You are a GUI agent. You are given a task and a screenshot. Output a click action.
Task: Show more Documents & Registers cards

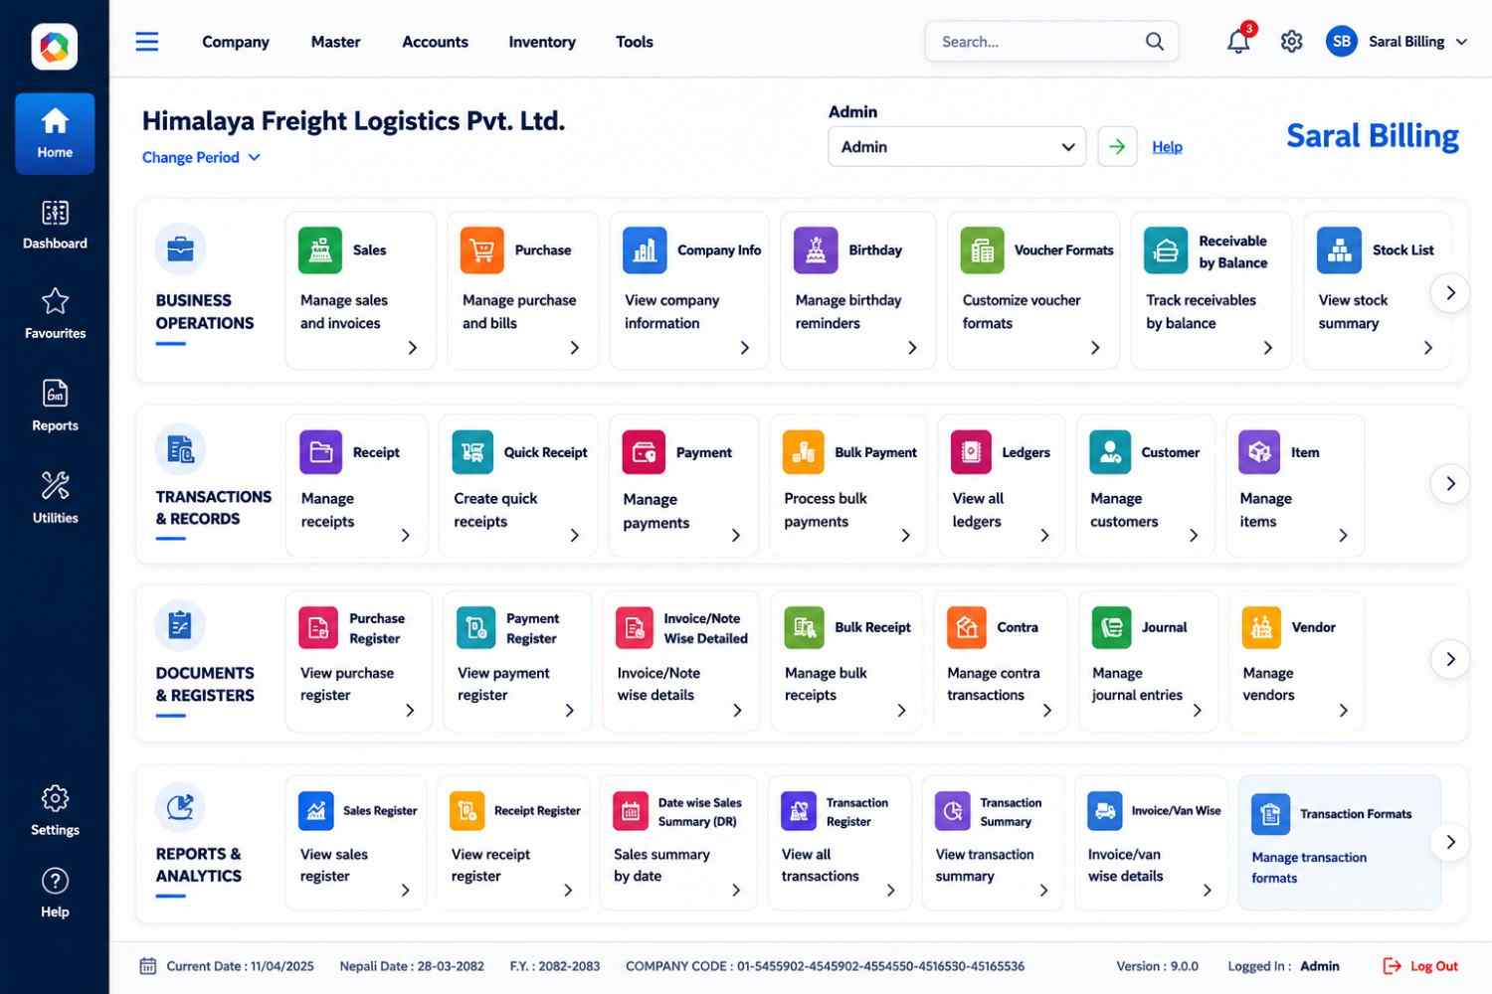pyautogui.click(x=1450, y=659)
